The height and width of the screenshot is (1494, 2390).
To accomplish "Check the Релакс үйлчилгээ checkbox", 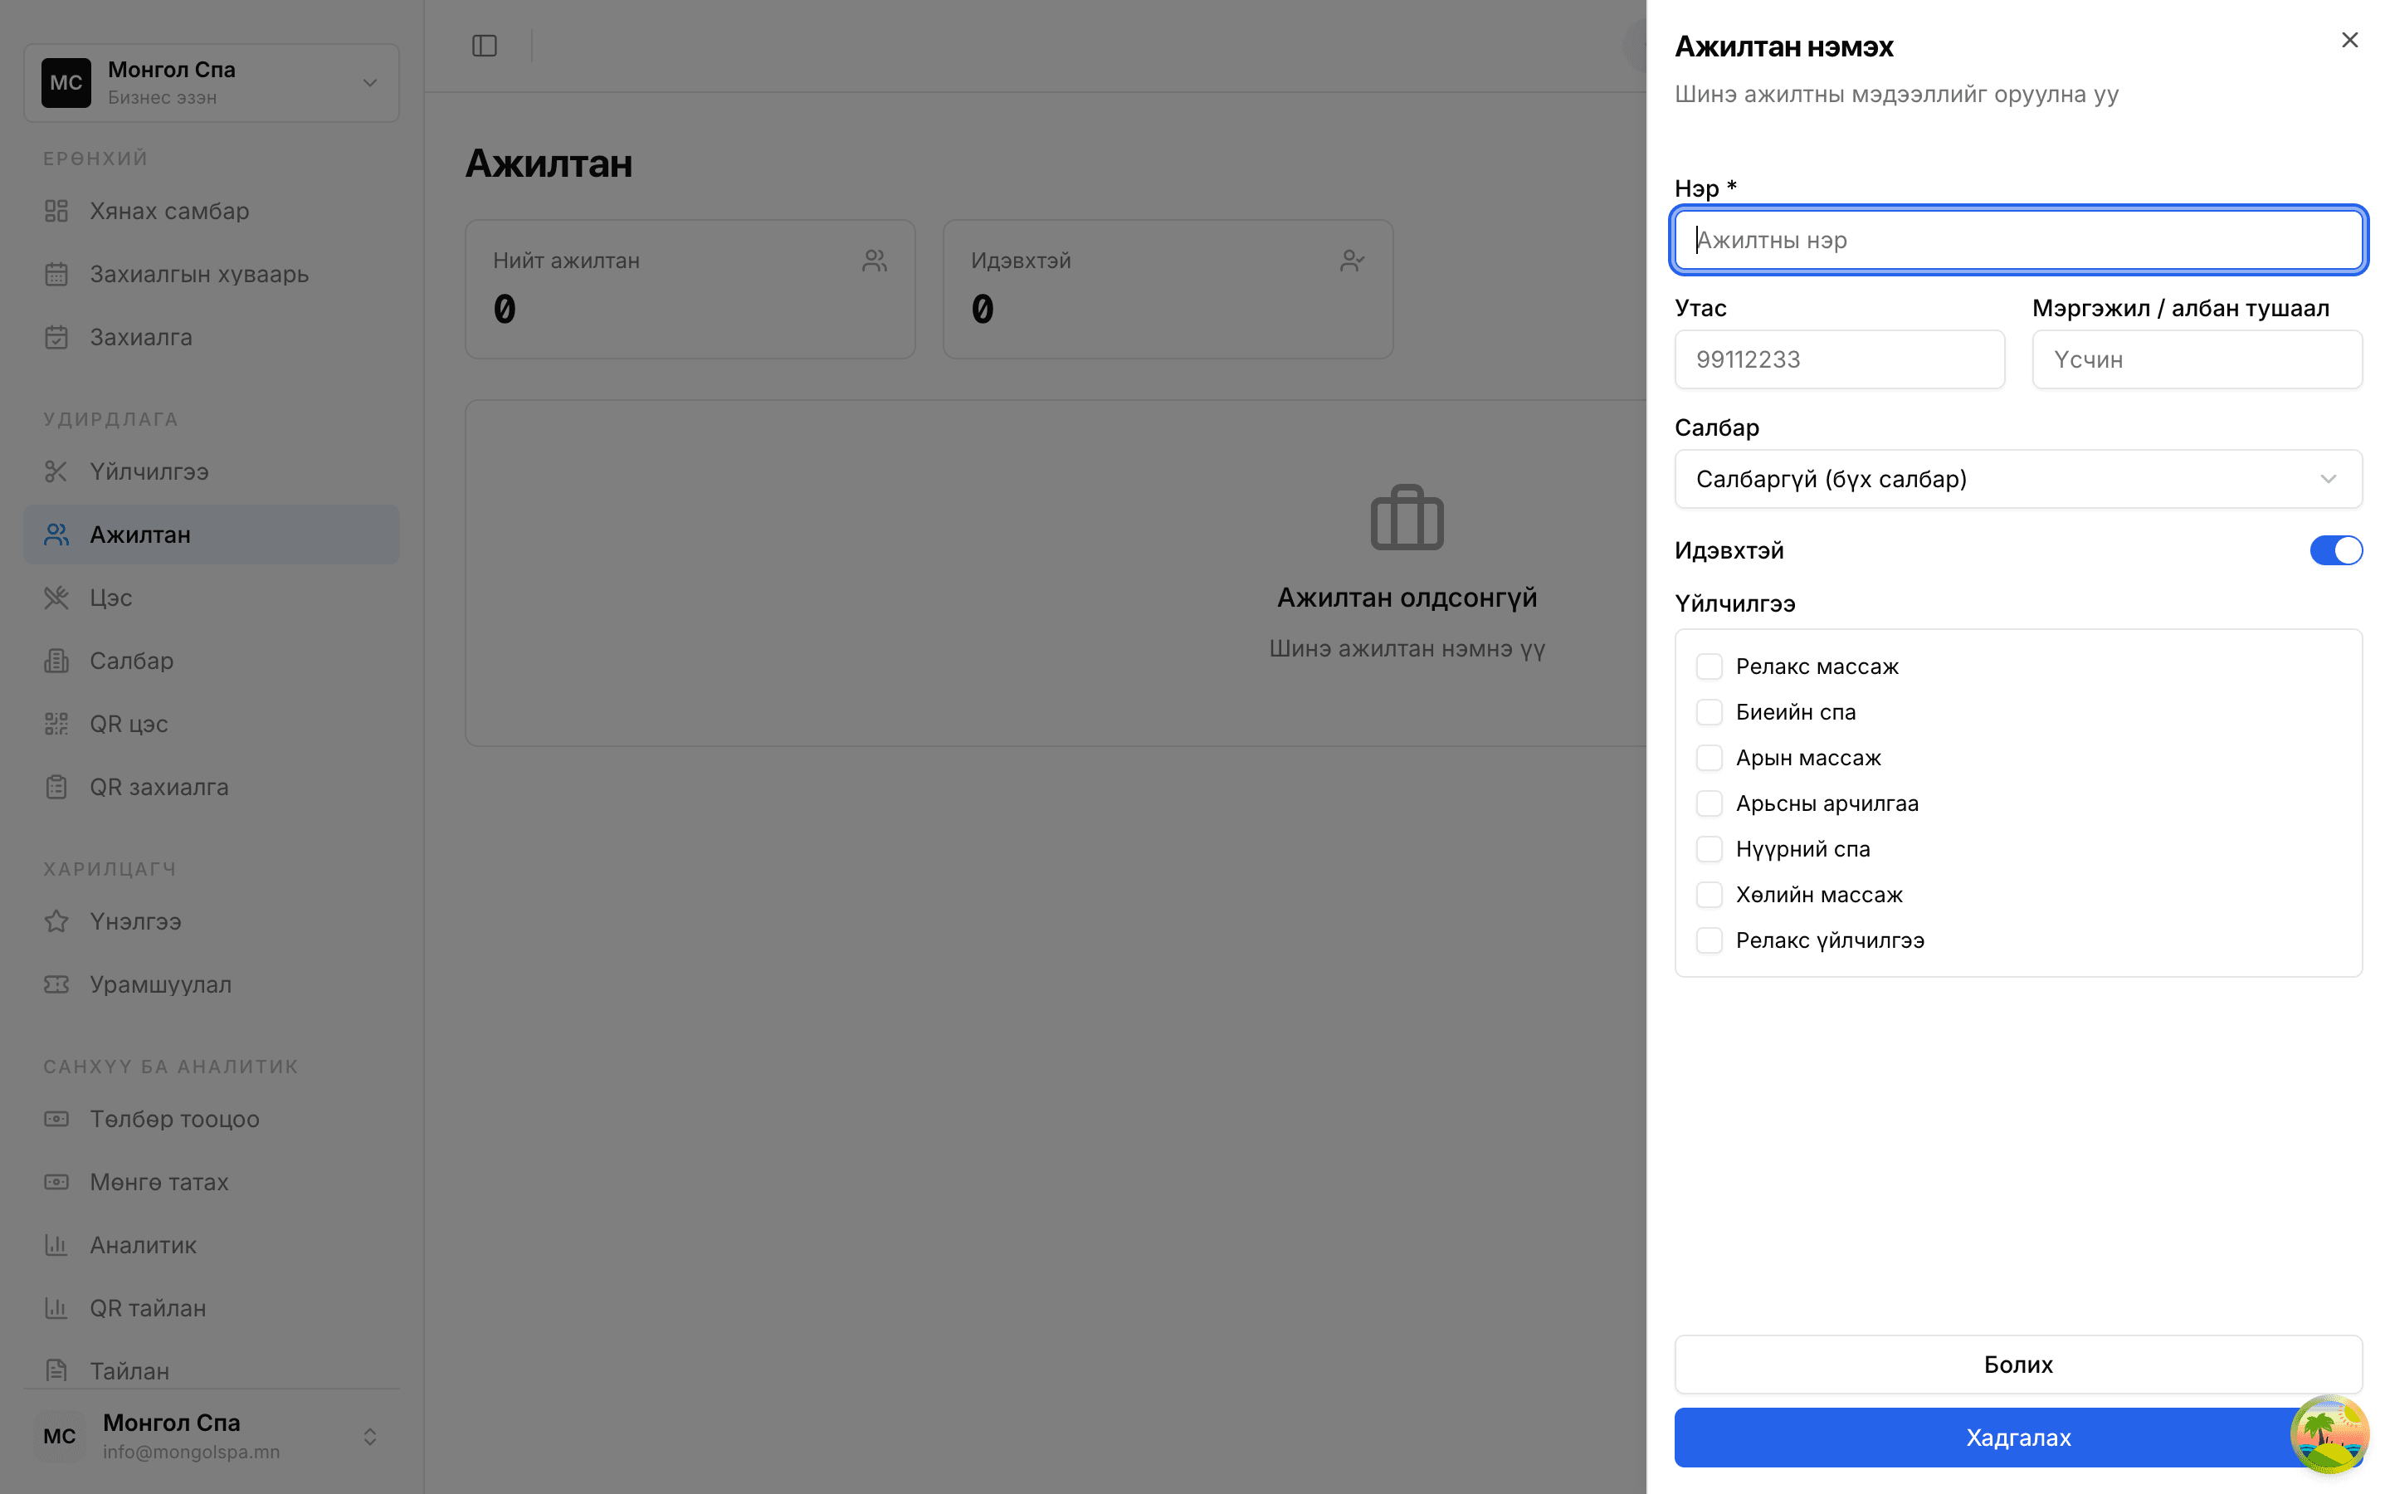I will [1709, 940].
